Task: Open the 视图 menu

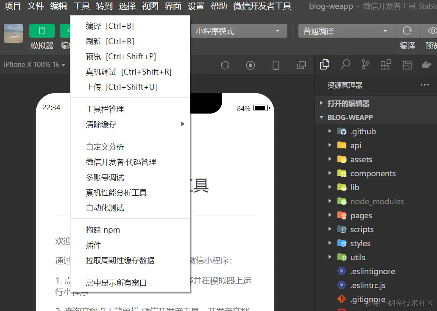Action: 150,6
